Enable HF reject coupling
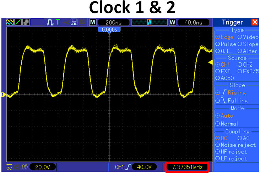The height and width of the screenshot is (174, 260). point(231,152)
